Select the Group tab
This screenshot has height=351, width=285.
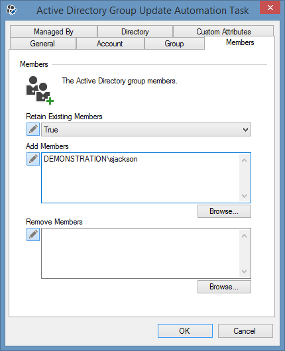tap(174, 44)
